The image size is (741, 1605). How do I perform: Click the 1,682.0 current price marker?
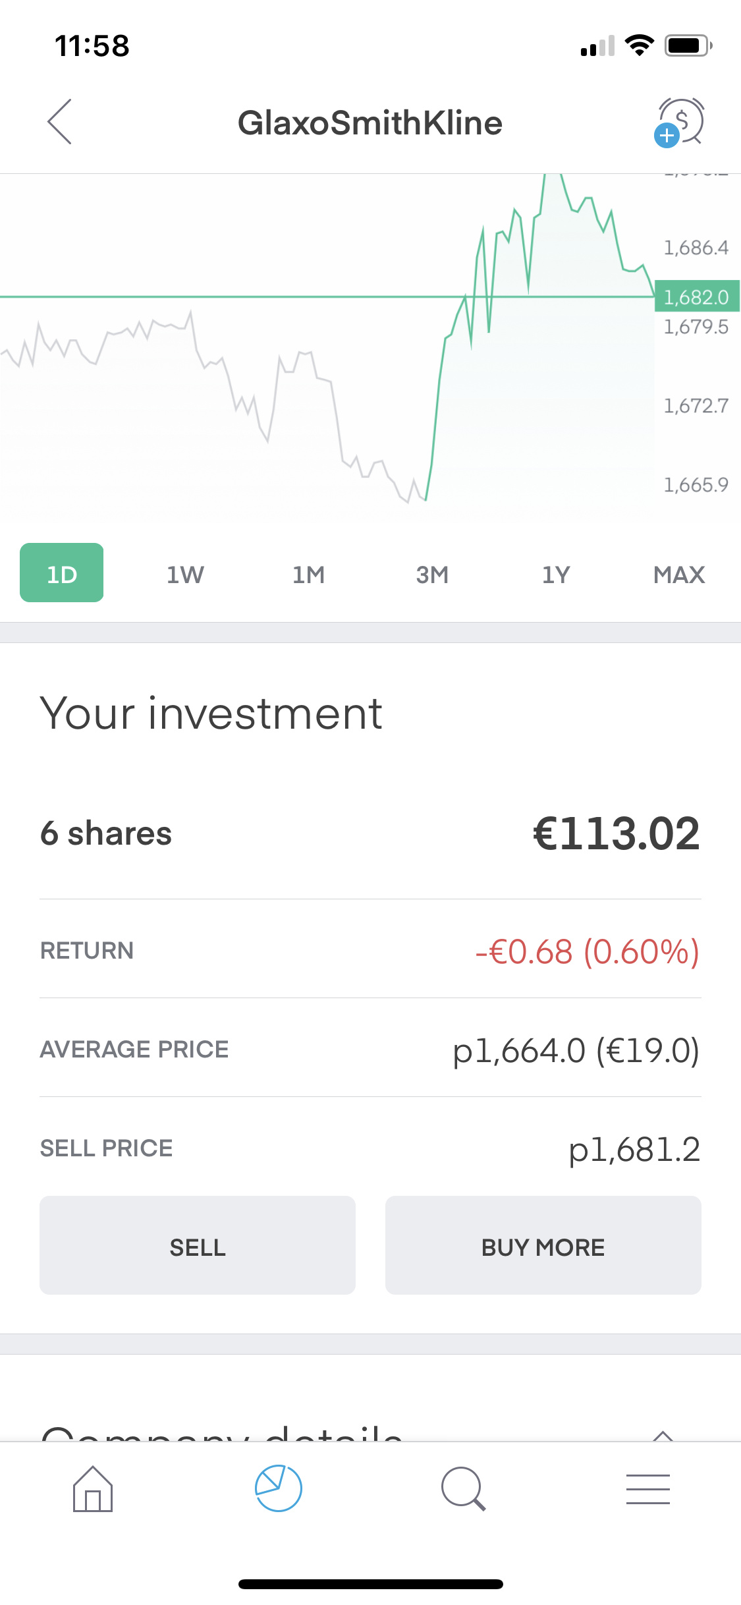(696, 297)
